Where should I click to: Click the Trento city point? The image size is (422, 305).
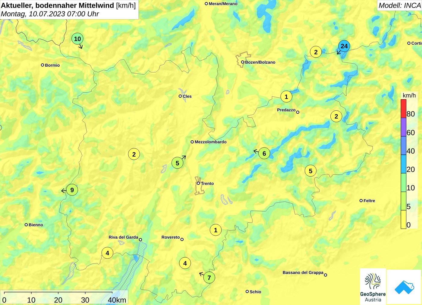coord(198,183)
